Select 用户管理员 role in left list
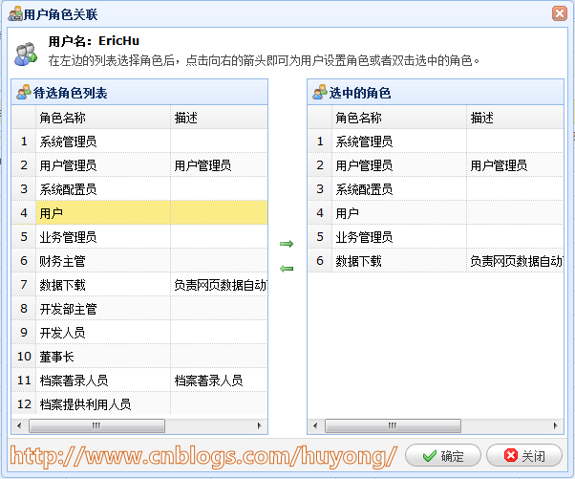The image size is (575, 479). pos(68,165)
